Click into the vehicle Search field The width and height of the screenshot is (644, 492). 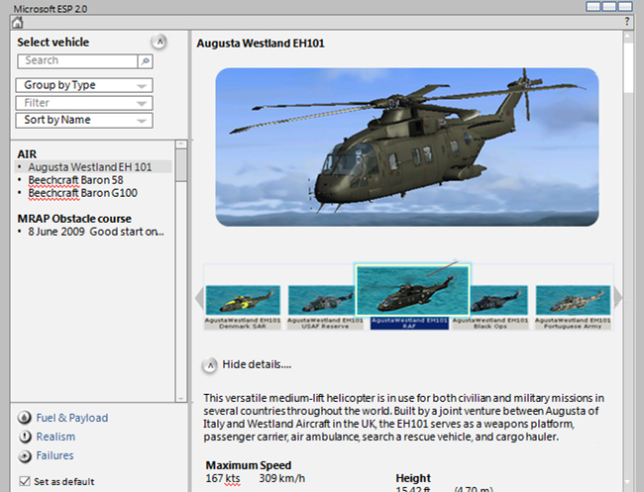tap(77, 60)
